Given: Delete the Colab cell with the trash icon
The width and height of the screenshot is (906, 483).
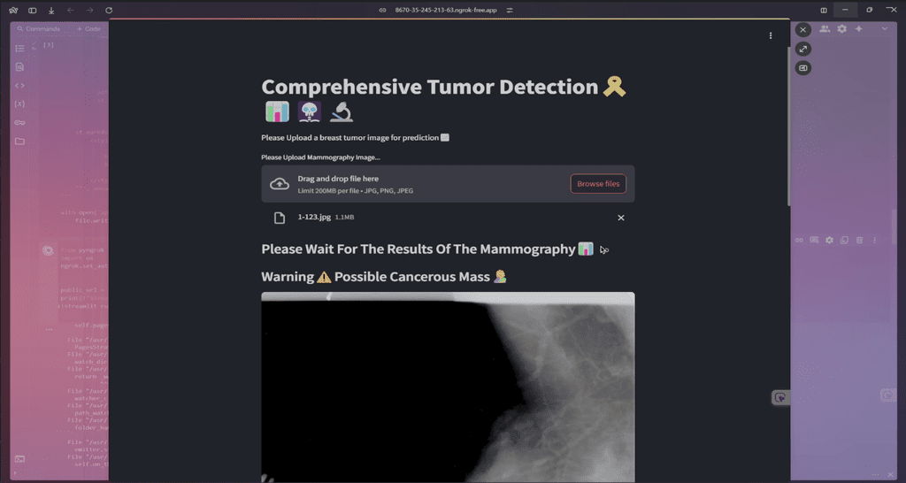Looking at the screenshot, I should tap(859, 241).
